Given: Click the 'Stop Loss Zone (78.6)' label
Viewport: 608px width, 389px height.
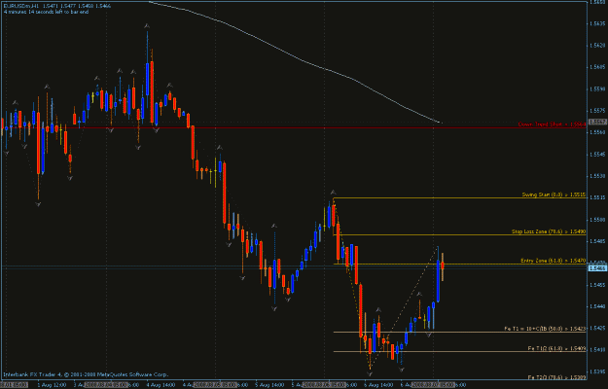Looking at the screenshot, I should (549, 231).
